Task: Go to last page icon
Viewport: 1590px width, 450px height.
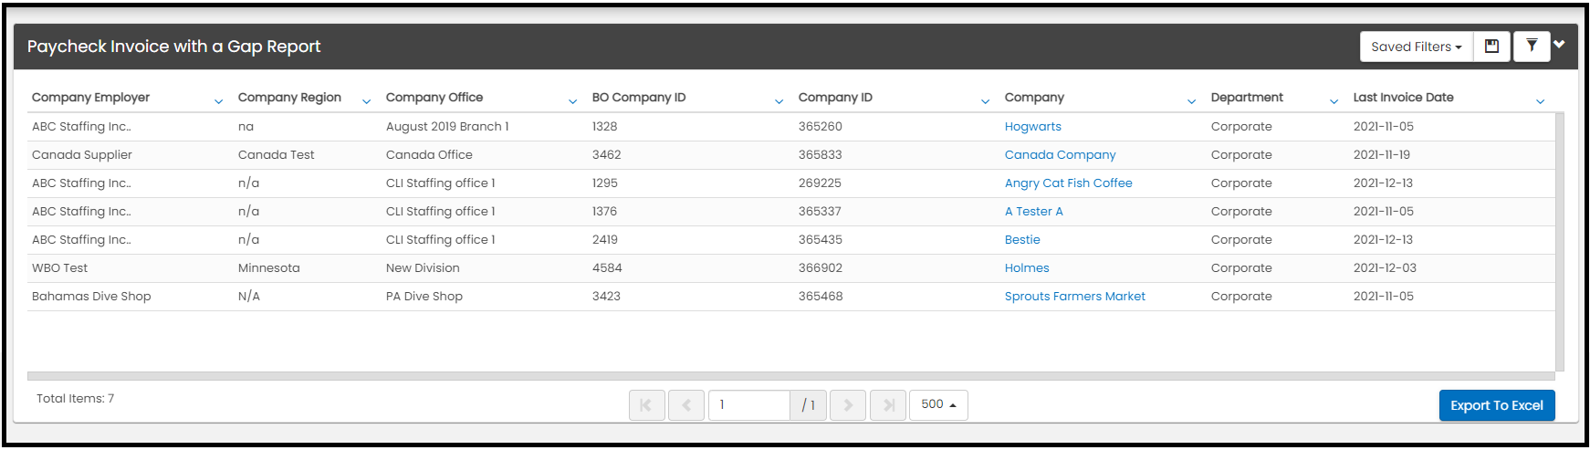Action: point(888,405)
